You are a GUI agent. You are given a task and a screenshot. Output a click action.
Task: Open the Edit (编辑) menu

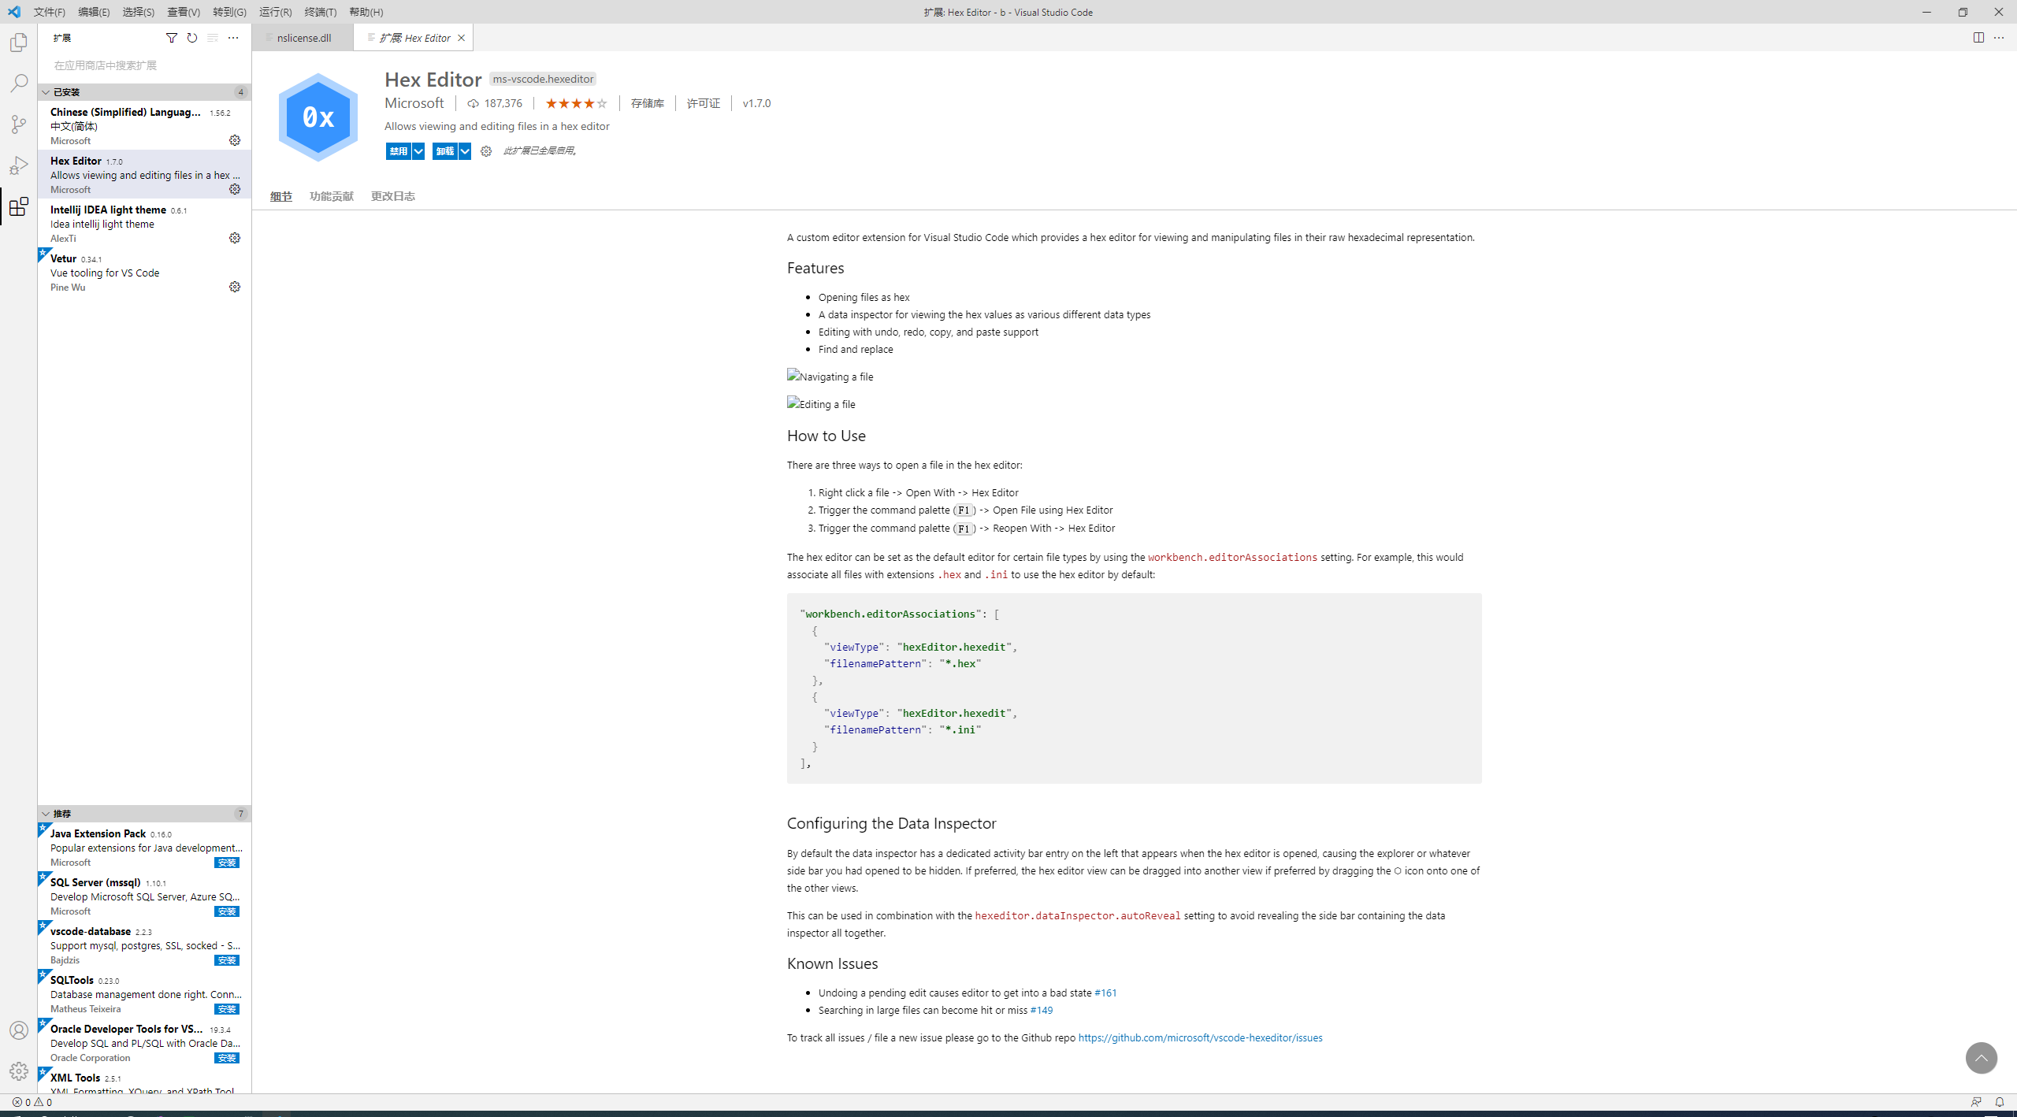pos(94,12)
